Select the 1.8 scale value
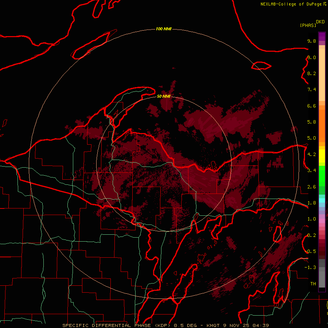Viewport: 328px width, 328px height. coord(312,203)
